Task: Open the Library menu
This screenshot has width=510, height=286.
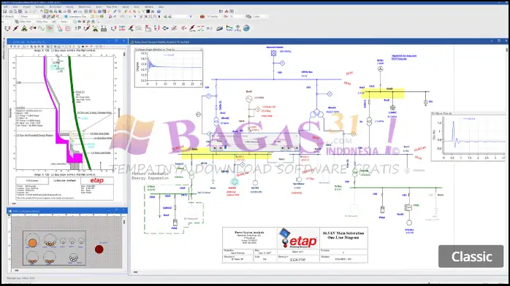Action: (x=69, y=7)
